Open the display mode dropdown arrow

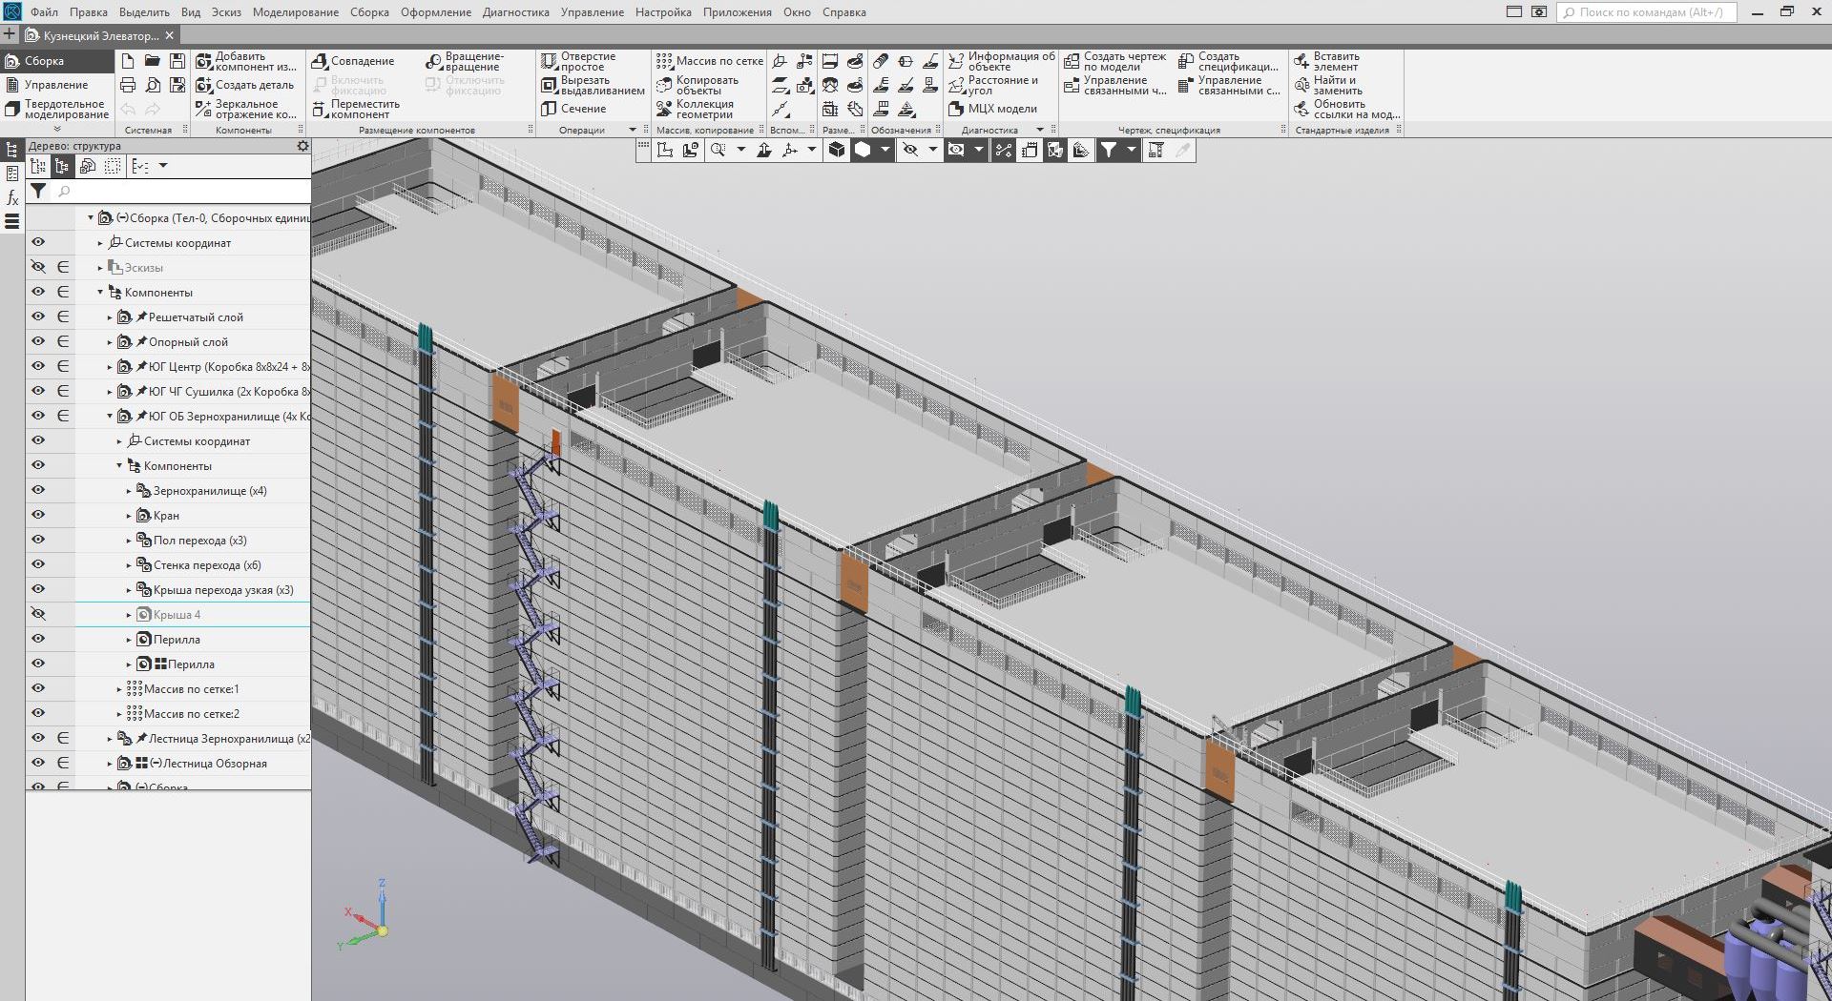coord(885,150)
